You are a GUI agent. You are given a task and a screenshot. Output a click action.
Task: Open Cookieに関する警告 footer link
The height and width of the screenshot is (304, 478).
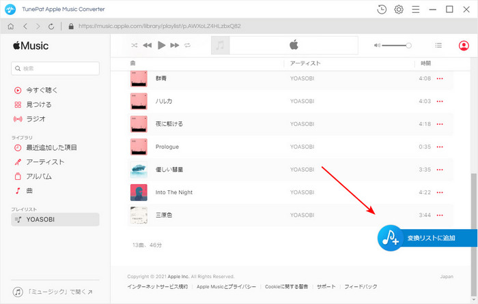[286, 287]
